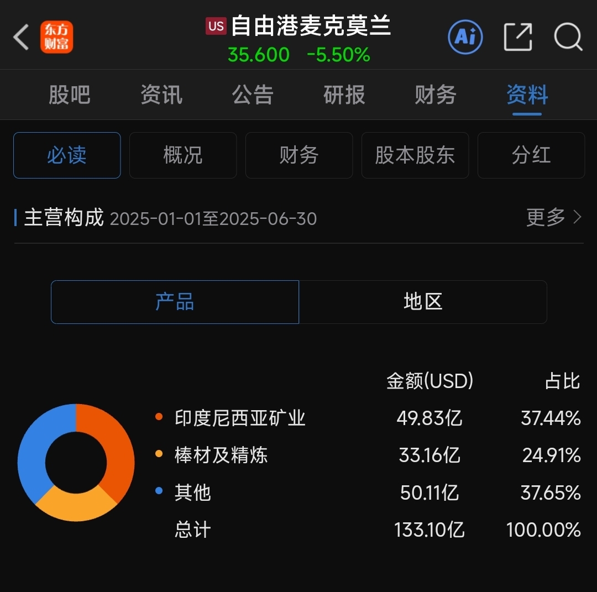Tap the 50.11亿 amount value
The image size is (597, 592).
pyautogui.click(x=430, y=493)
